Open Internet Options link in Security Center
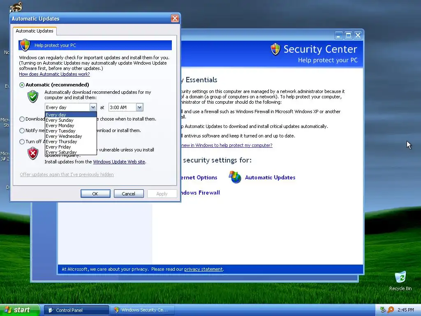 tap(199, 178)
